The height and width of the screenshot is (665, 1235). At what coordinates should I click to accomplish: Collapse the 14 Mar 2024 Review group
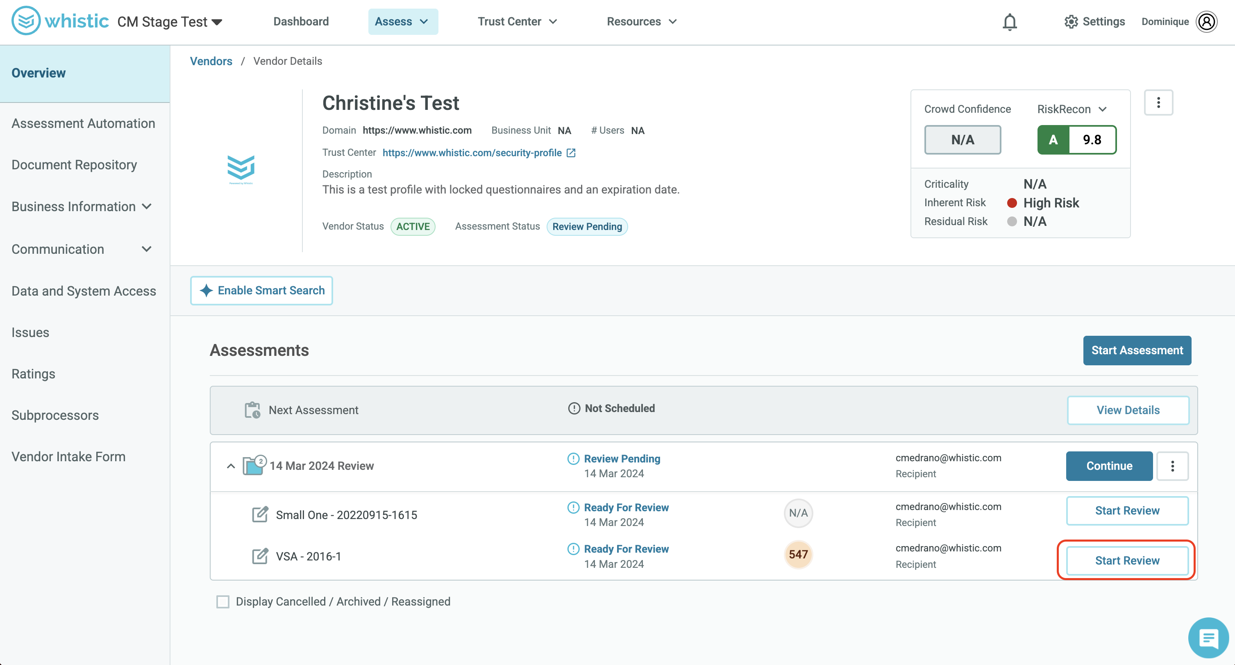pyautogui.click(x=231, y=466)
